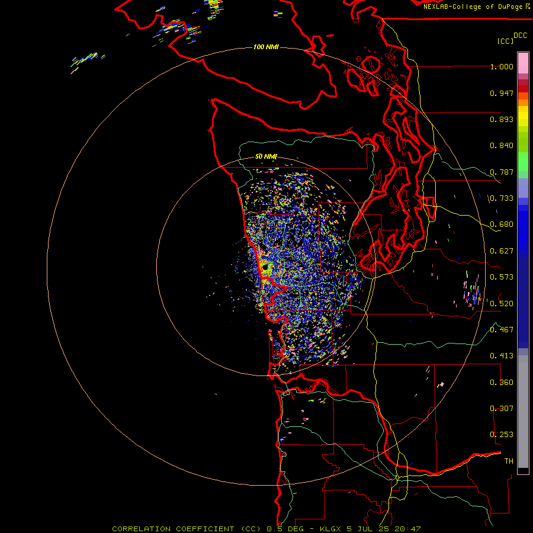The image size is (533, 533).
Task: Click the bright green segment of color bar
Action: tap(523, 162)
